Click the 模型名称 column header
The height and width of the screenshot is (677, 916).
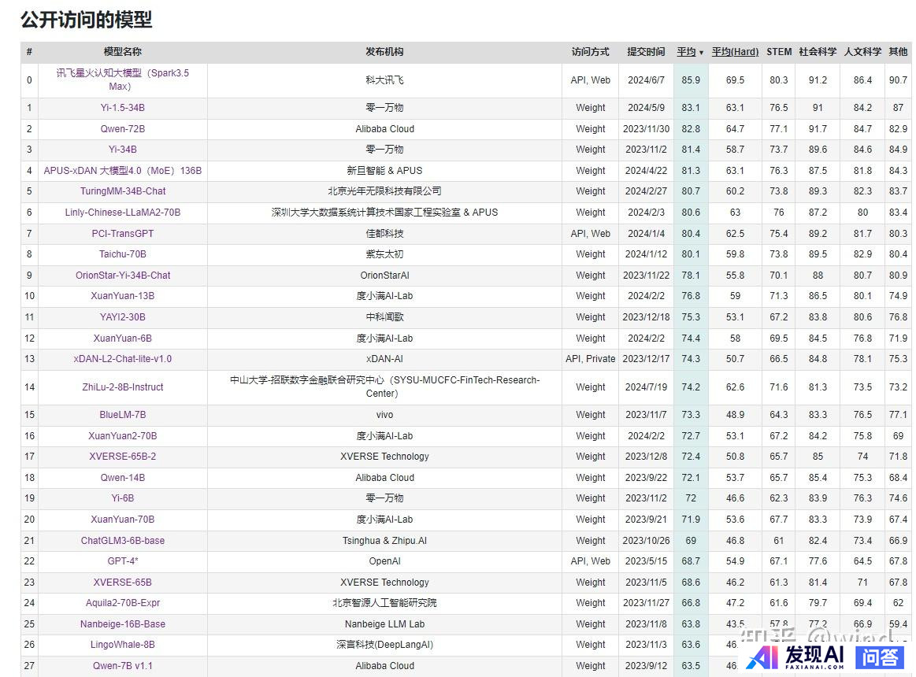(123, 52)
